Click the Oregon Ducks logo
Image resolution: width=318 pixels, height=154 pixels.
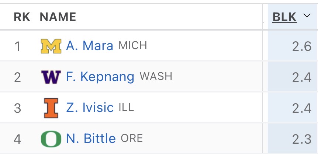coord(51,139)
